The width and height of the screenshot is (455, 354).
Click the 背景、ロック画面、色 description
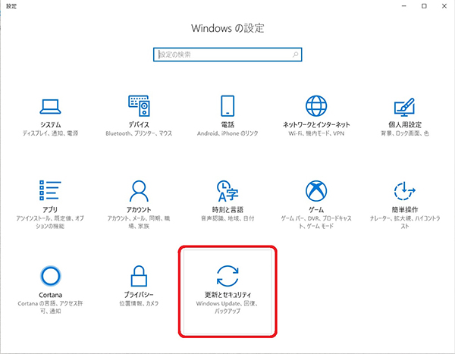405,133
